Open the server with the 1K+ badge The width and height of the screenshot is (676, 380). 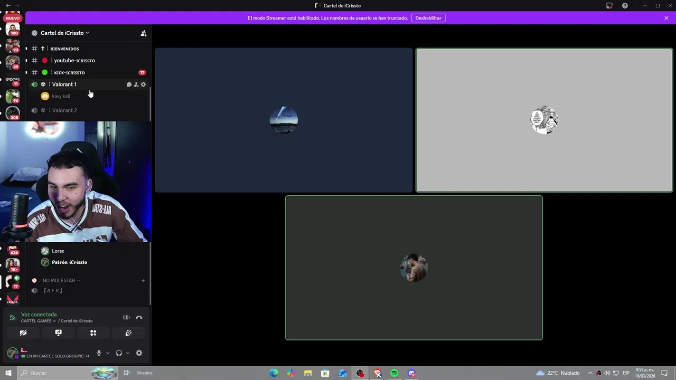pyautogui.click(x=13, y=265)
